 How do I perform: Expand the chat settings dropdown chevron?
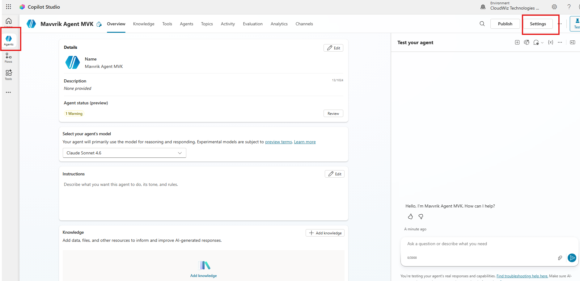click(542, 43)
